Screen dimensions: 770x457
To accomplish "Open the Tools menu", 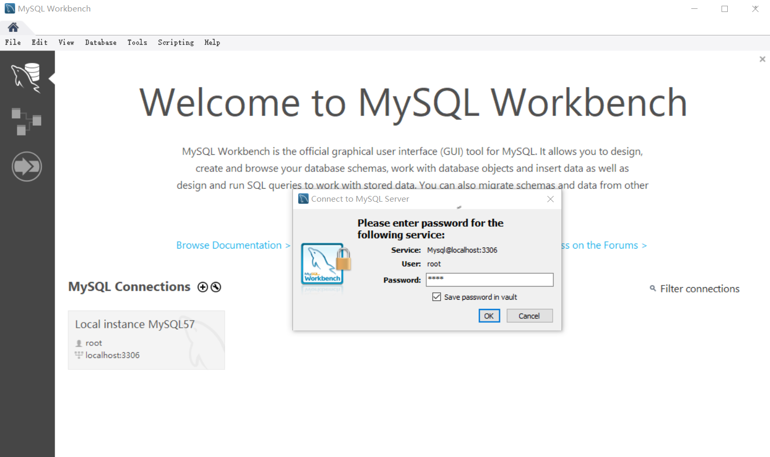I will click(137, 43).
